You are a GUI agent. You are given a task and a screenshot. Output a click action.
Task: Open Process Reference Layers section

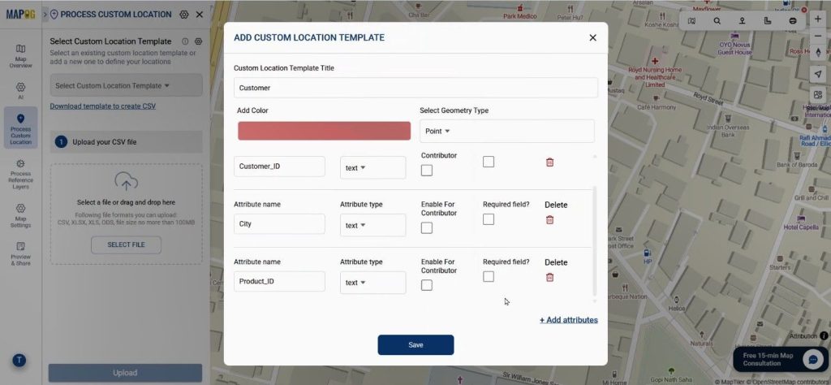coord(20,174)
